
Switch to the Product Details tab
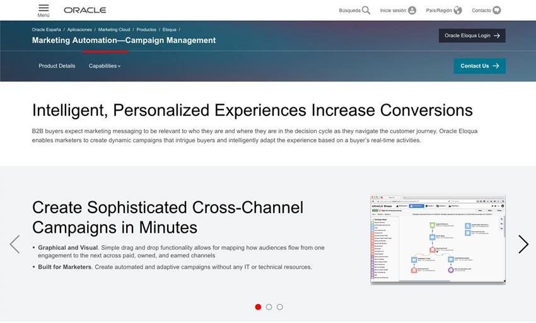(57, 66)
